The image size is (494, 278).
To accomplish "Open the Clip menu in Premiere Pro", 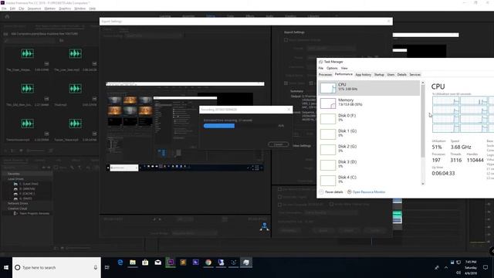I will coord(22,8).
